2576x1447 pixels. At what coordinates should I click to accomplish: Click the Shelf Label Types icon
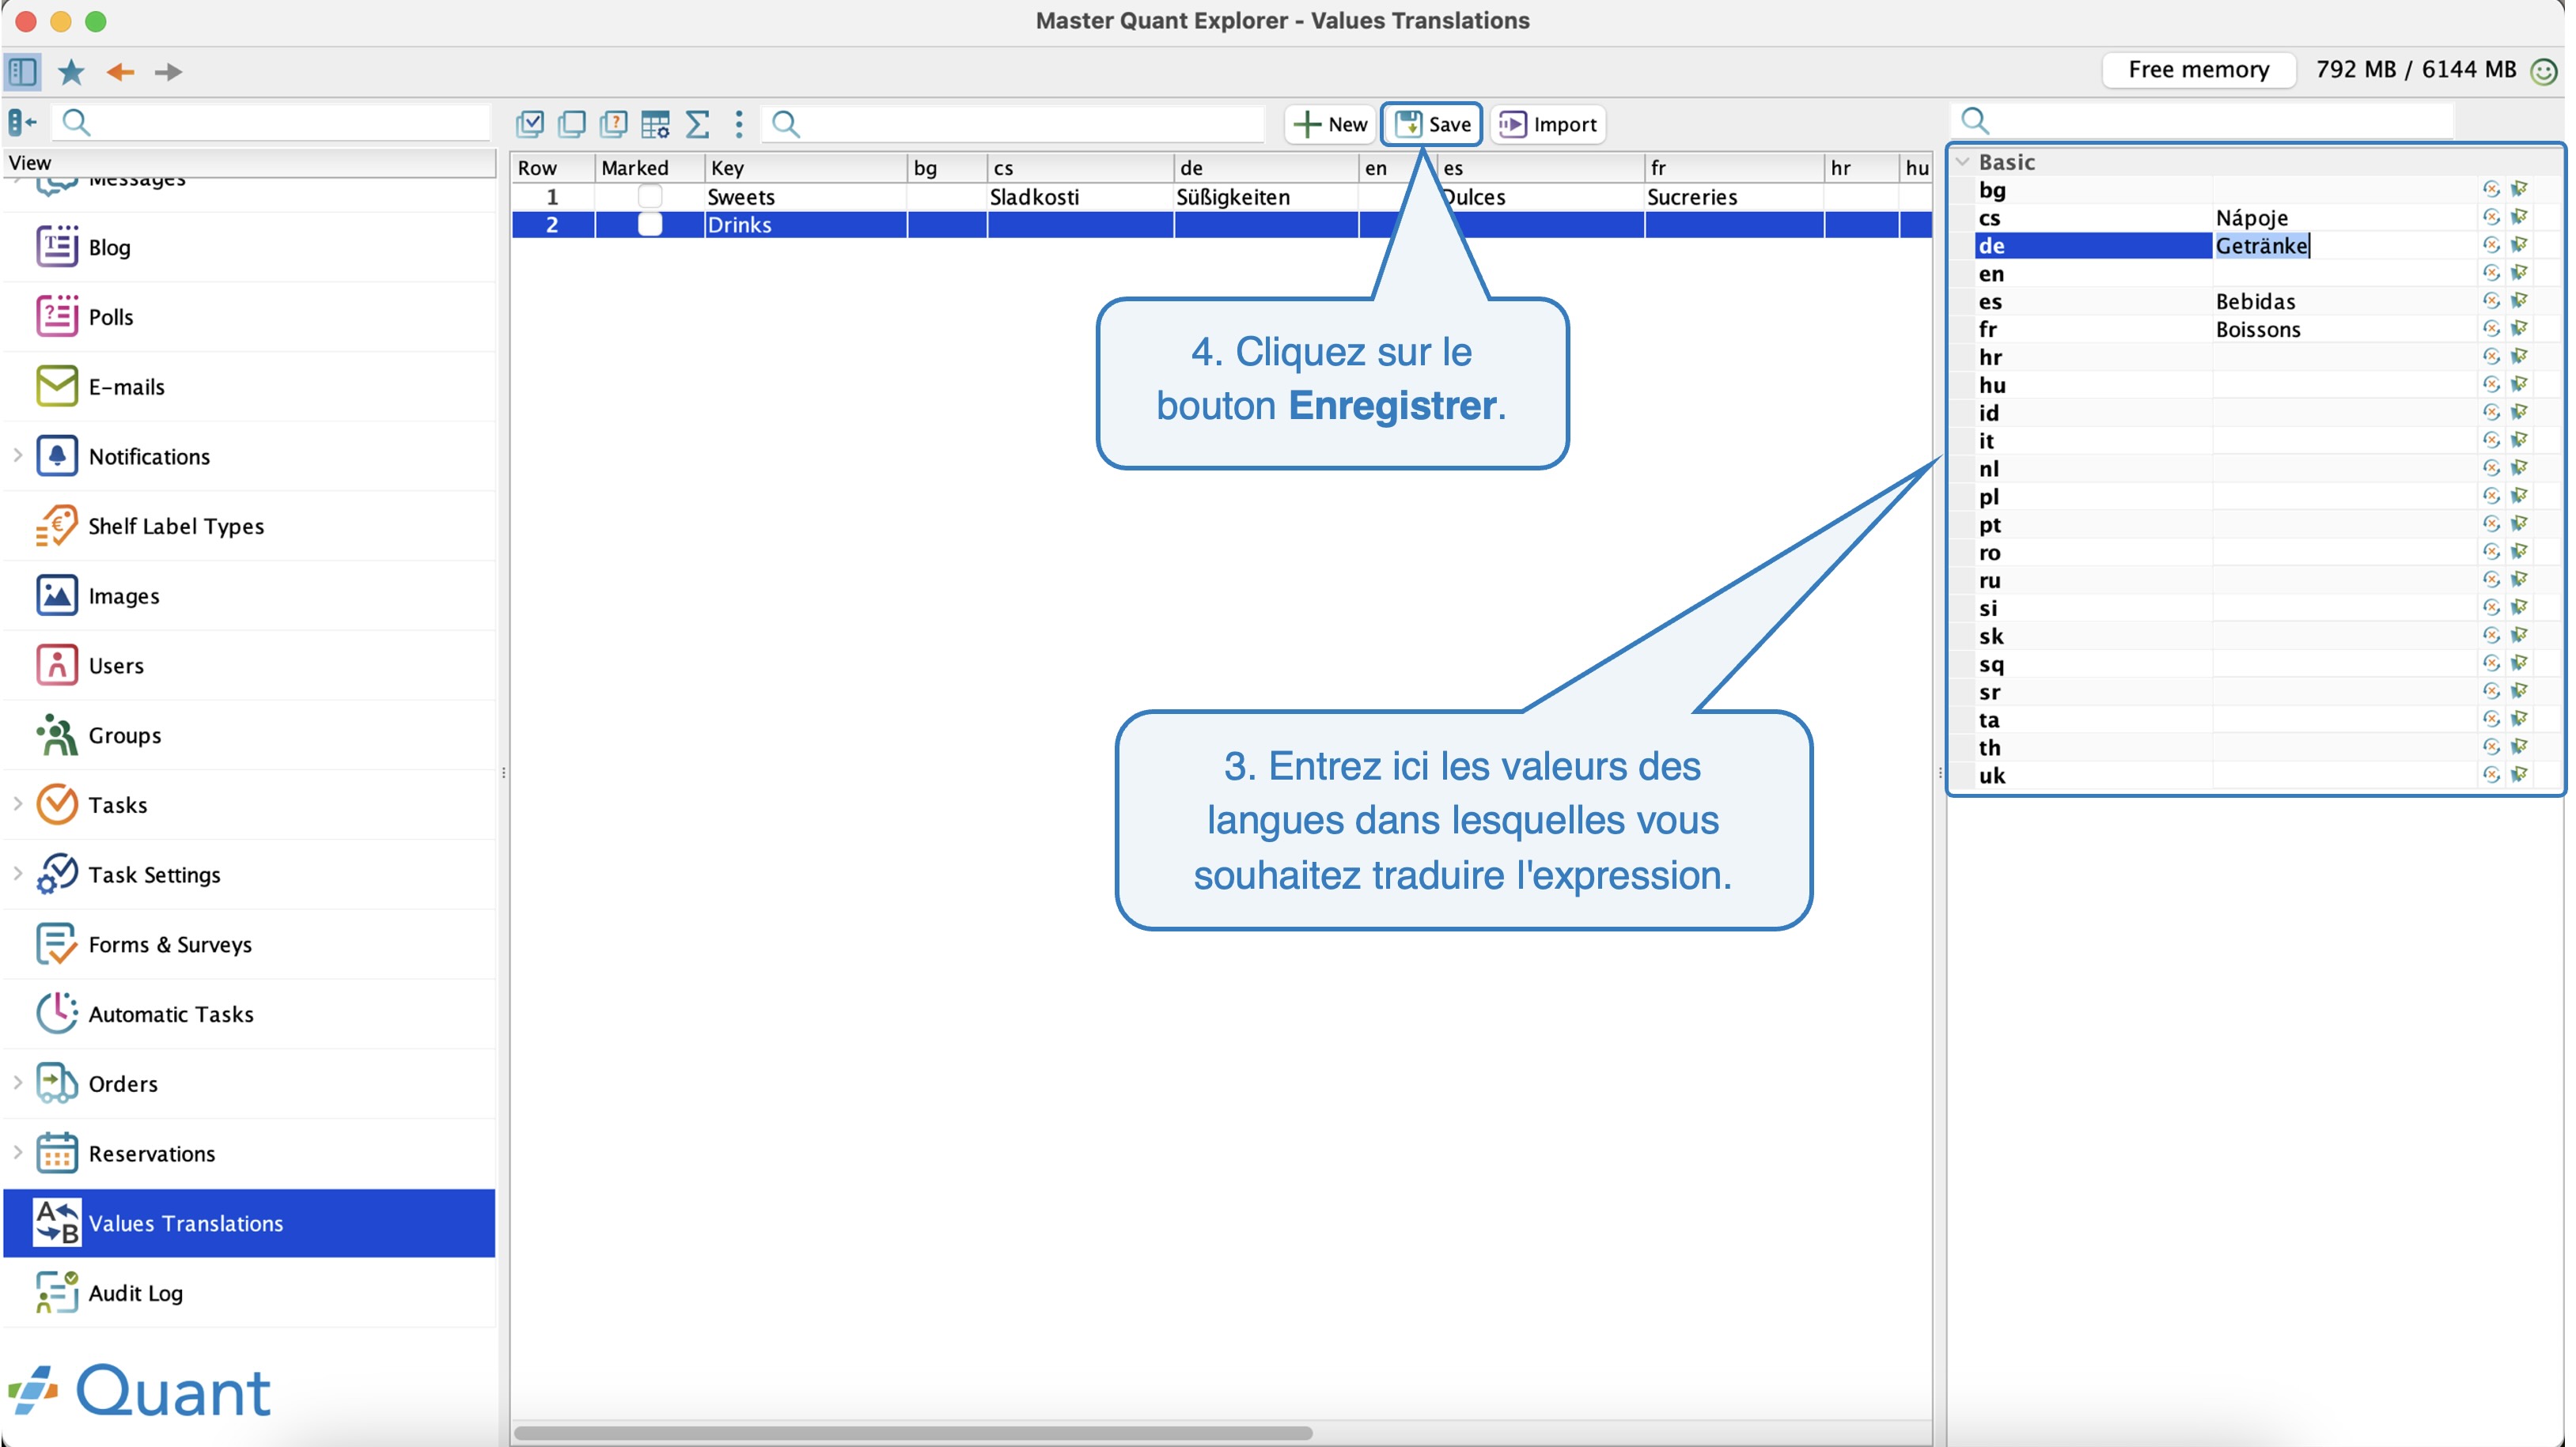coord(57,526)
